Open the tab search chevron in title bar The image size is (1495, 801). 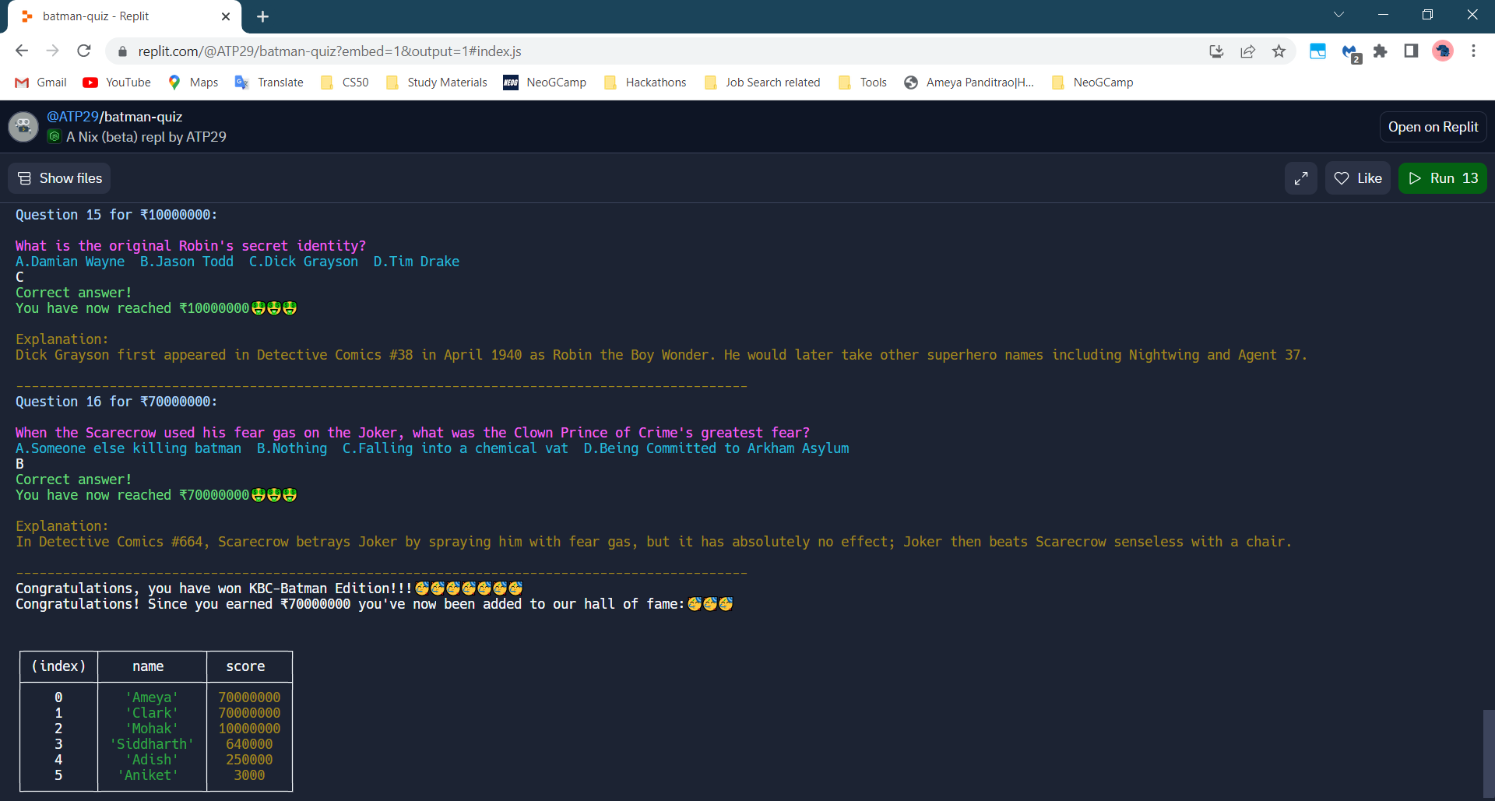point(1339,14)
